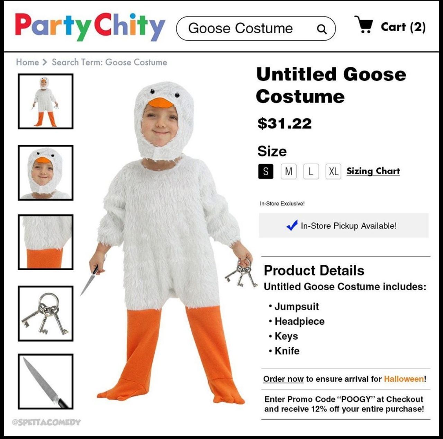Select size M
The image size is (443, 439).
coord(288,171)
